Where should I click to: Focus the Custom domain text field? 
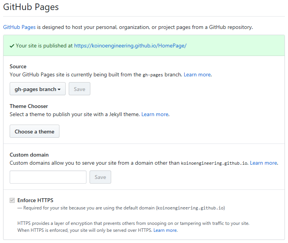point(48,177)
